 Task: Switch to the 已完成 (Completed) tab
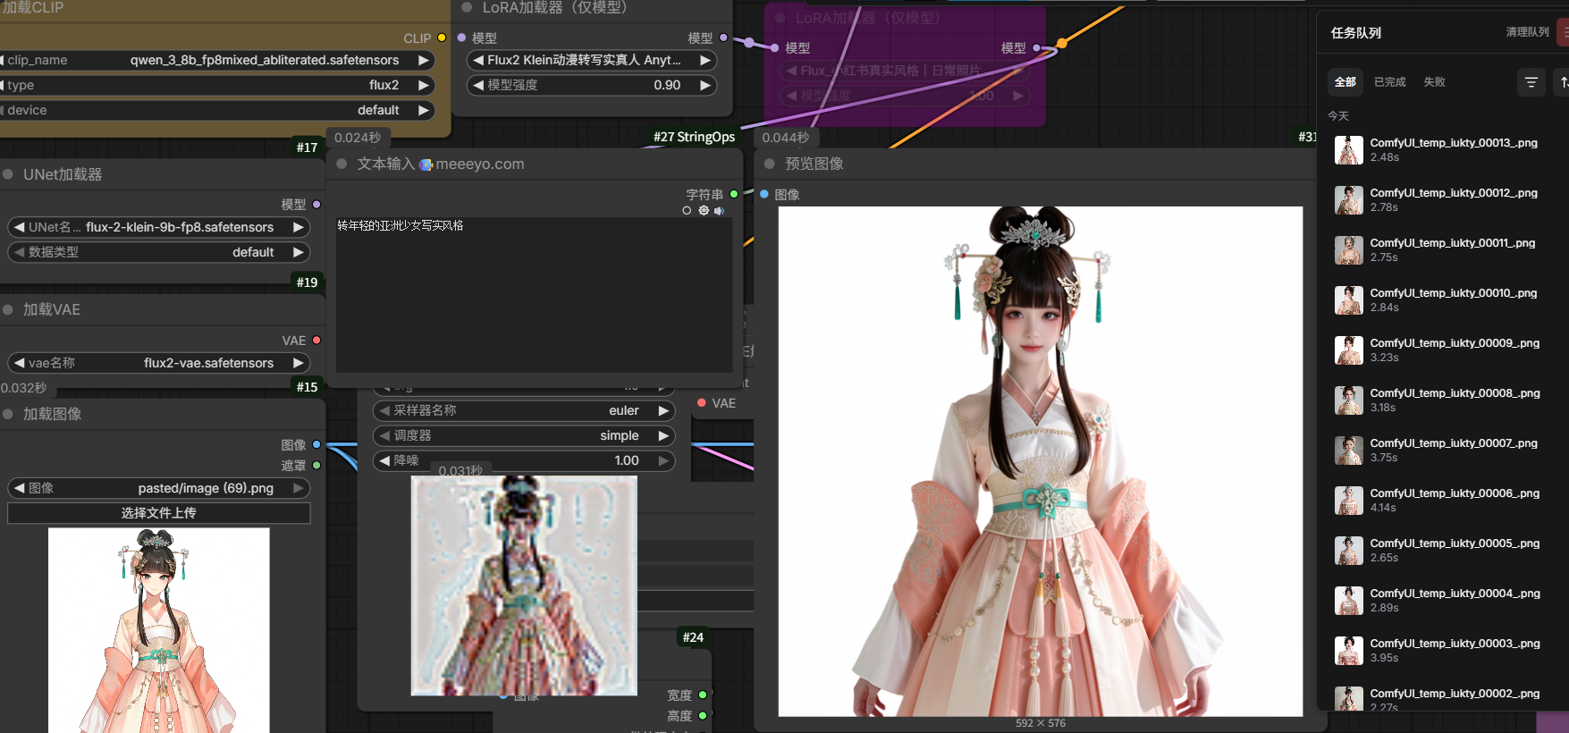click(1389, 82)
